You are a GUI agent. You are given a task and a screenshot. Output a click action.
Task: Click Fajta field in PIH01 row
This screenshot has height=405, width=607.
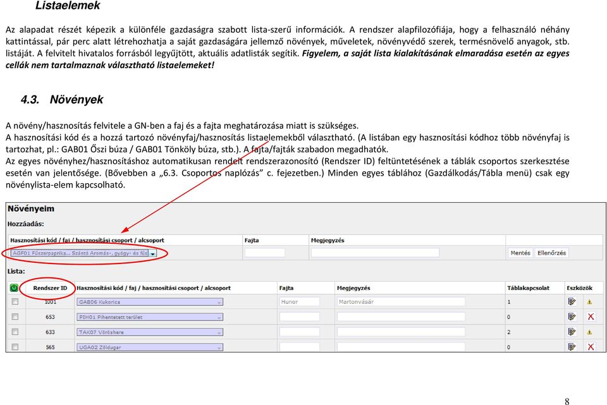pos(299,317)
